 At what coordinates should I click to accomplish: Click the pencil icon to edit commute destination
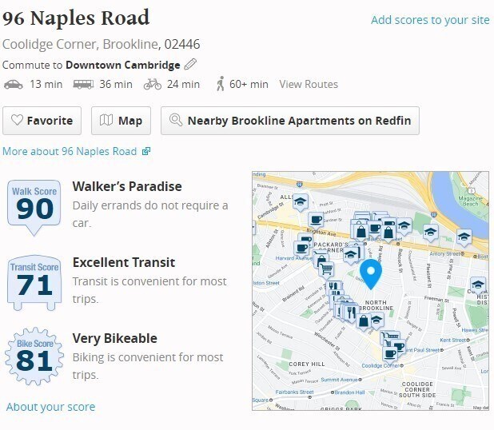tap(190, 64)
